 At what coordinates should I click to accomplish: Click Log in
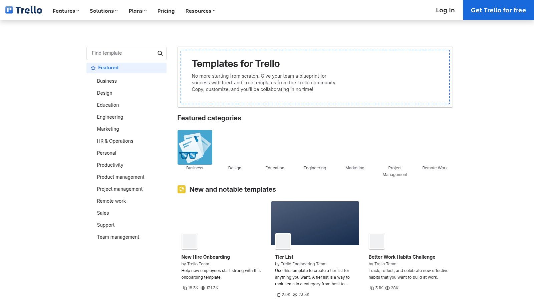(x=445, y=10)
